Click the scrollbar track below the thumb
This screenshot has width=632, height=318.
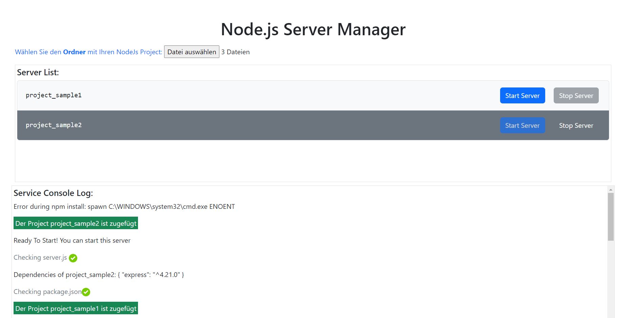point(611,278)
